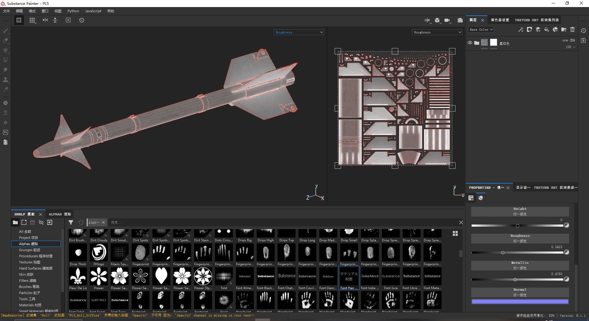Open the JavaScript menu
Screen dimensions: 589x321
tap(93, 11)
